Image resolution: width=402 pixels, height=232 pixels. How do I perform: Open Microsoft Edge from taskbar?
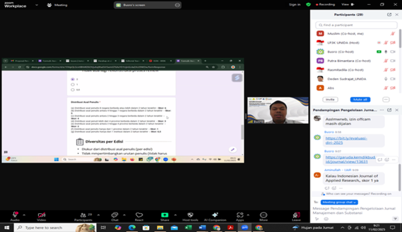[132, 228]
